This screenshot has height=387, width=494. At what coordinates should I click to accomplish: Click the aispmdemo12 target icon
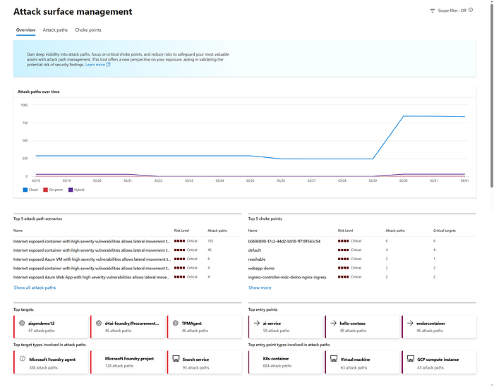click(22, 323)
